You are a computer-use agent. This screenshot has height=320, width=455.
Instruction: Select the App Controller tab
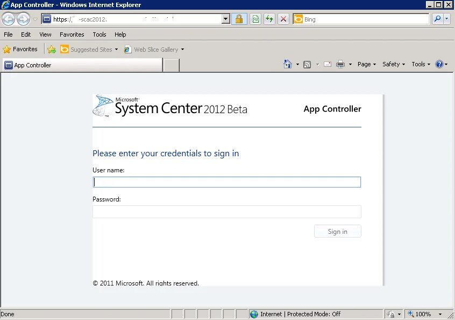coord(82,65)
